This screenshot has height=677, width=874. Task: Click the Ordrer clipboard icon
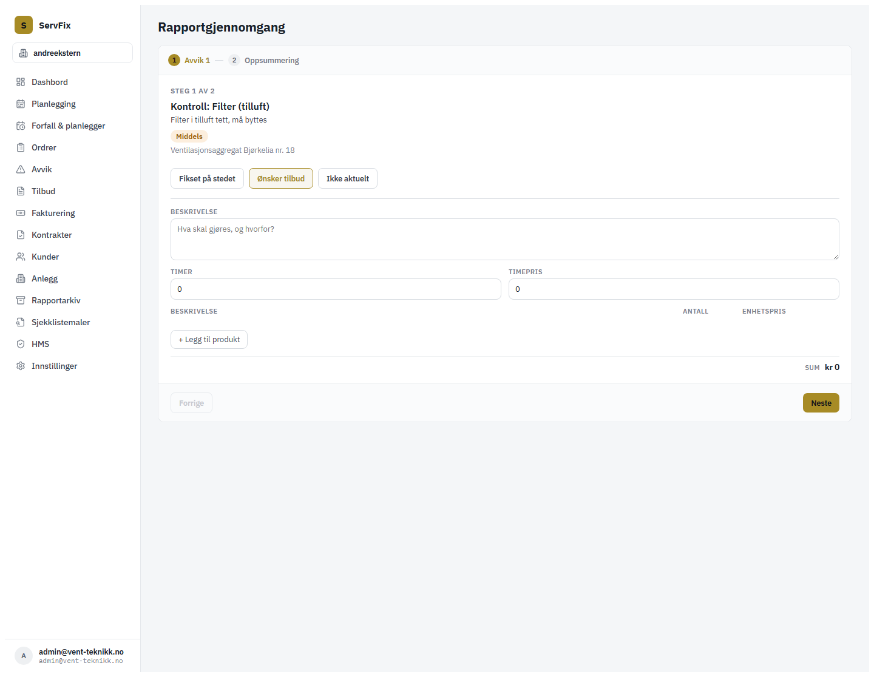point(21,147)
